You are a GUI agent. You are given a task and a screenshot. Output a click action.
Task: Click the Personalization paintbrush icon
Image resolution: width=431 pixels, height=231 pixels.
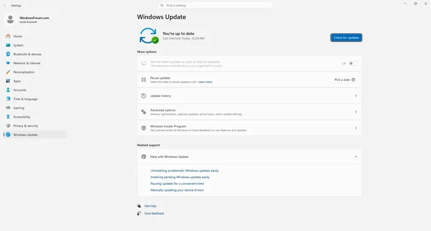coord(8,72)
